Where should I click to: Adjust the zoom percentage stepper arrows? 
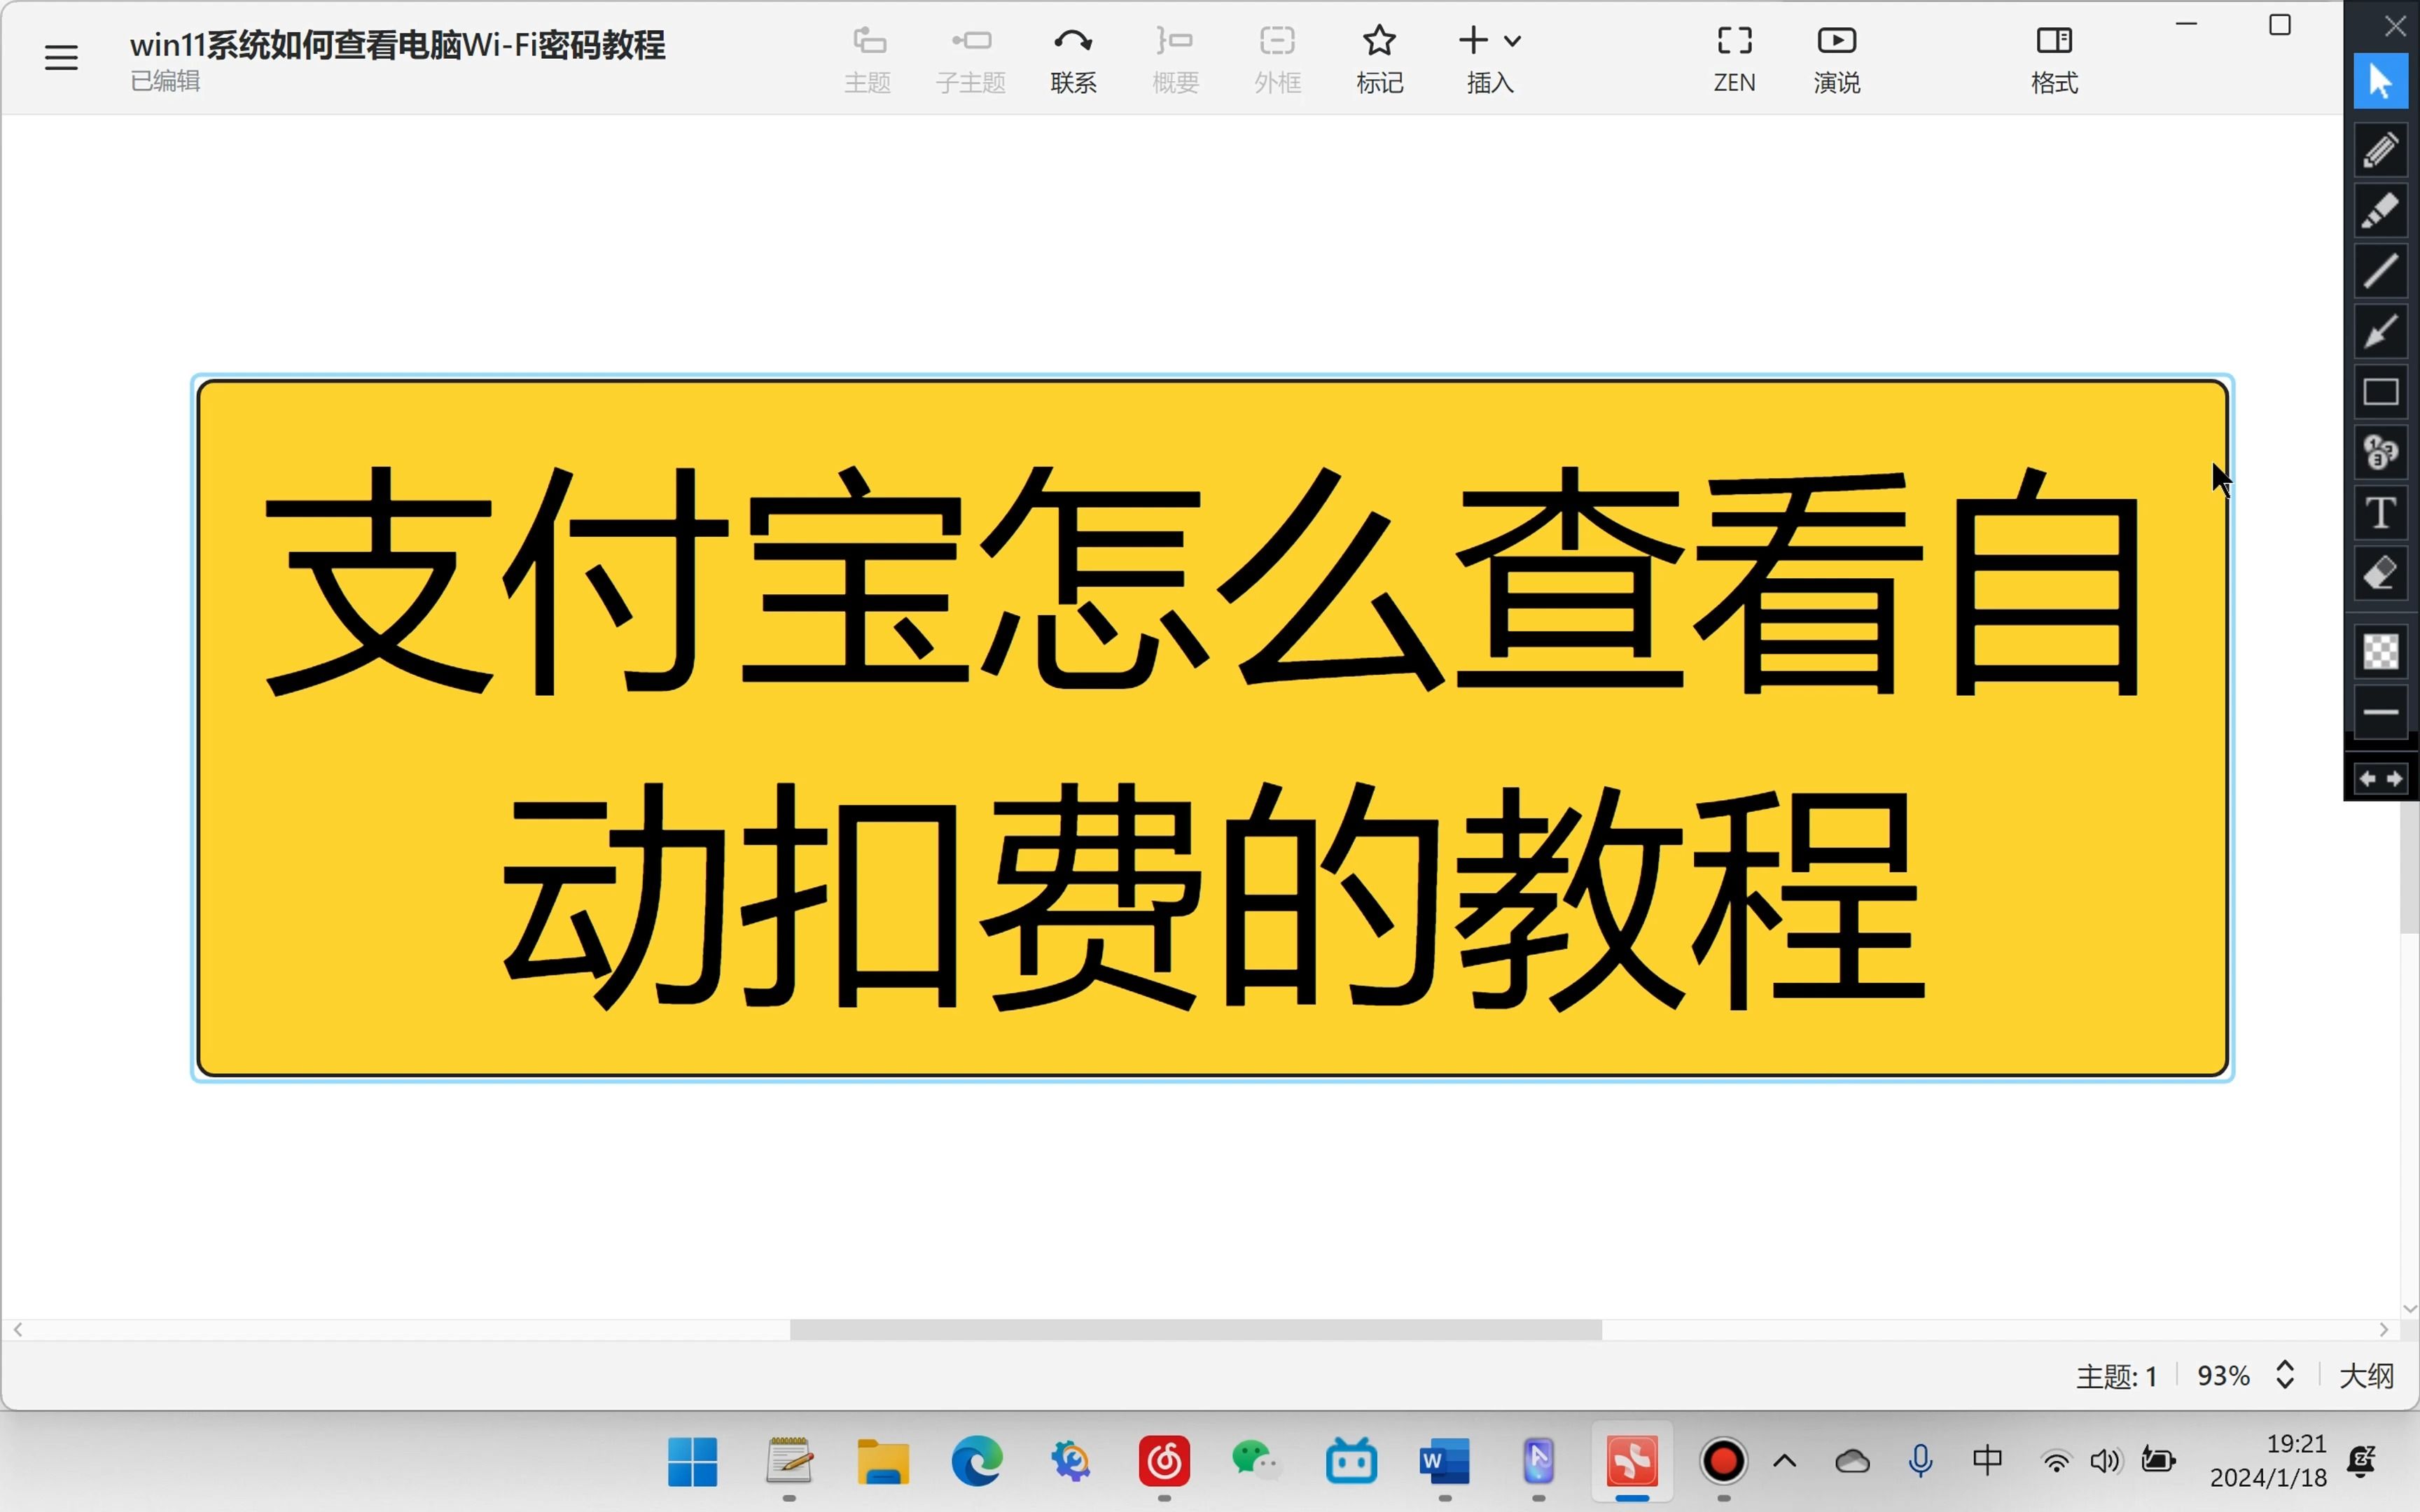pos(2285,1375)
